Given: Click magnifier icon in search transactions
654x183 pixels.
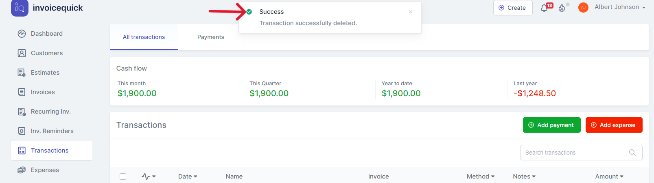Looking at the screenshot, I should point(632,153).
